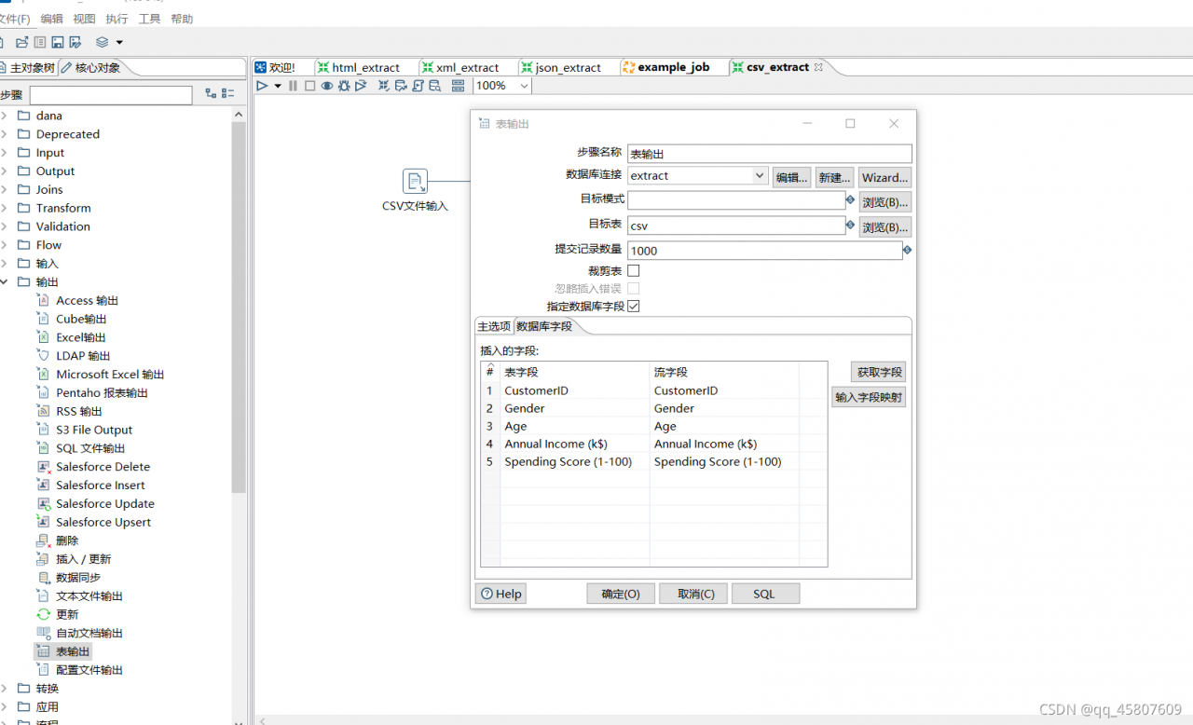
Task: Click 浏览(B)... beside the 目标表 field
Action: [884, 227]
